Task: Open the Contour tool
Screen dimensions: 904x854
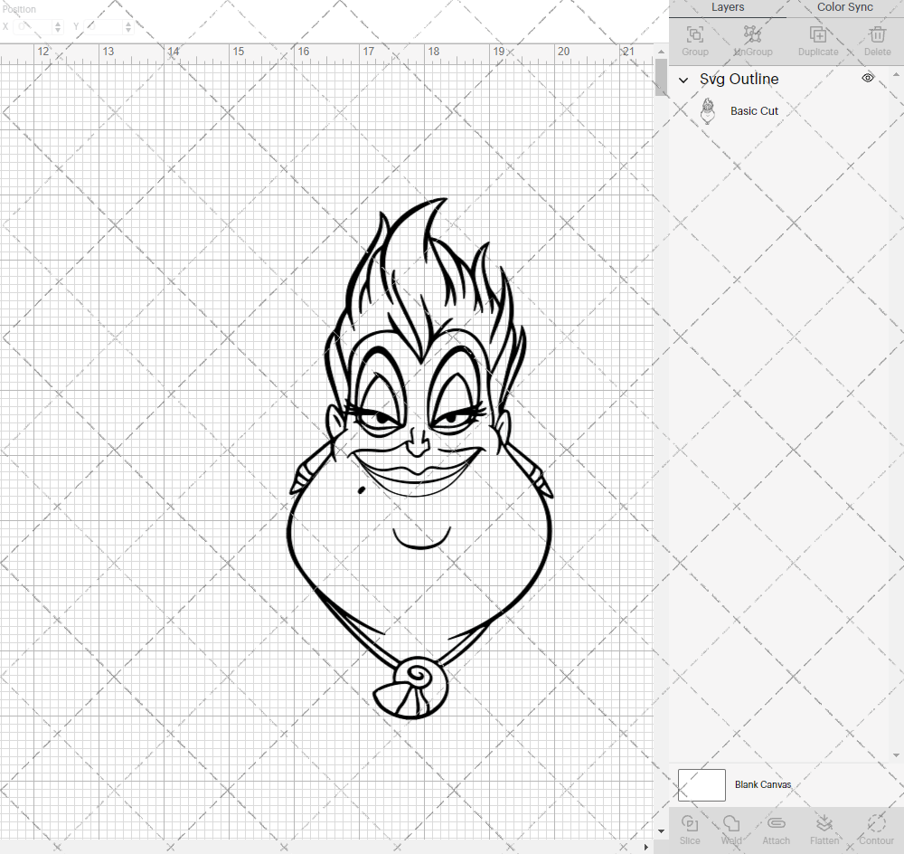Action: [x=873, y=828]
